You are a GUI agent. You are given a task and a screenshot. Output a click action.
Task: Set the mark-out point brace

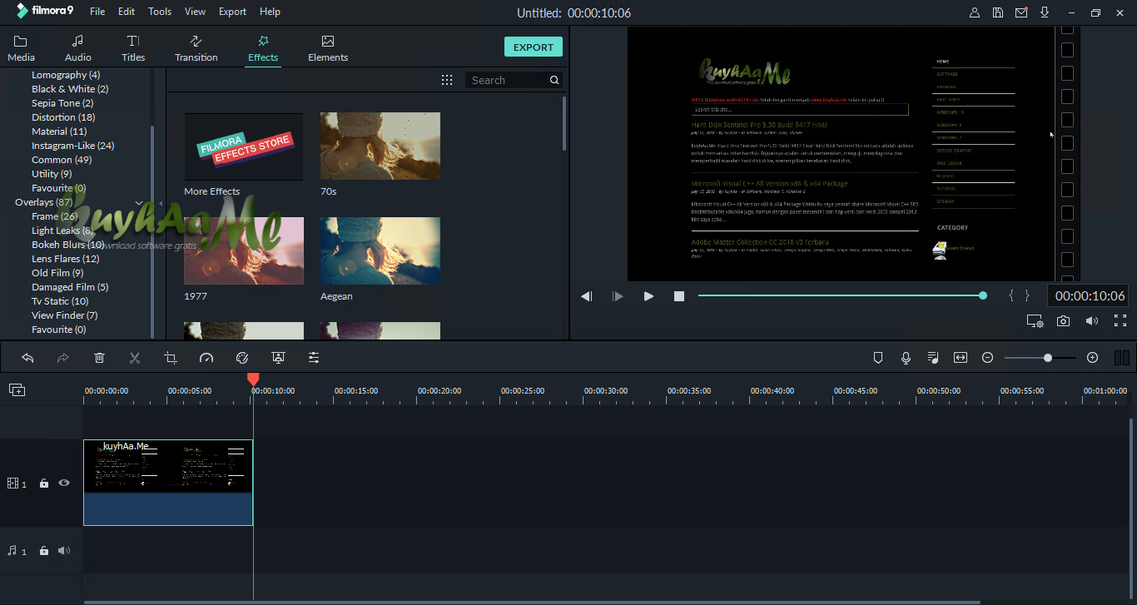[1027, 295]
